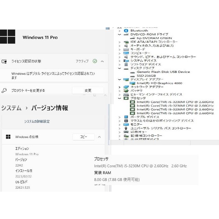
Task: Click the アクティブ status text
Action: tap(82, 61)
